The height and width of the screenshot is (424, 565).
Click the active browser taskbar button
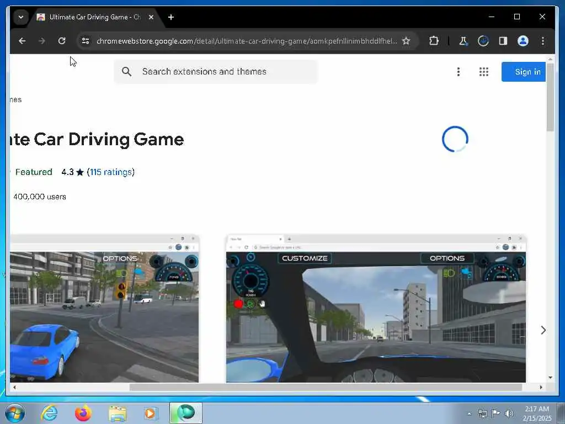coord(186,413)
